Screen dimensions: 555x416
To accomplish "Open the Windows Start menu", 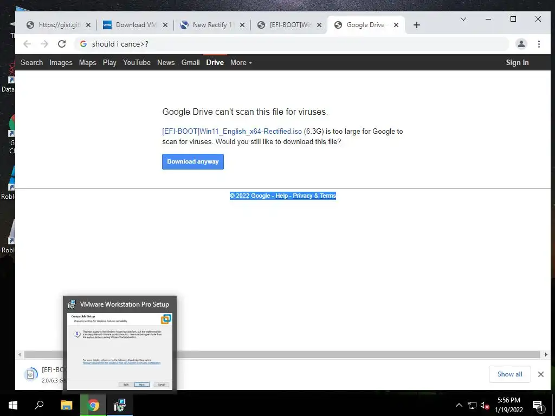I will [13, 405].
